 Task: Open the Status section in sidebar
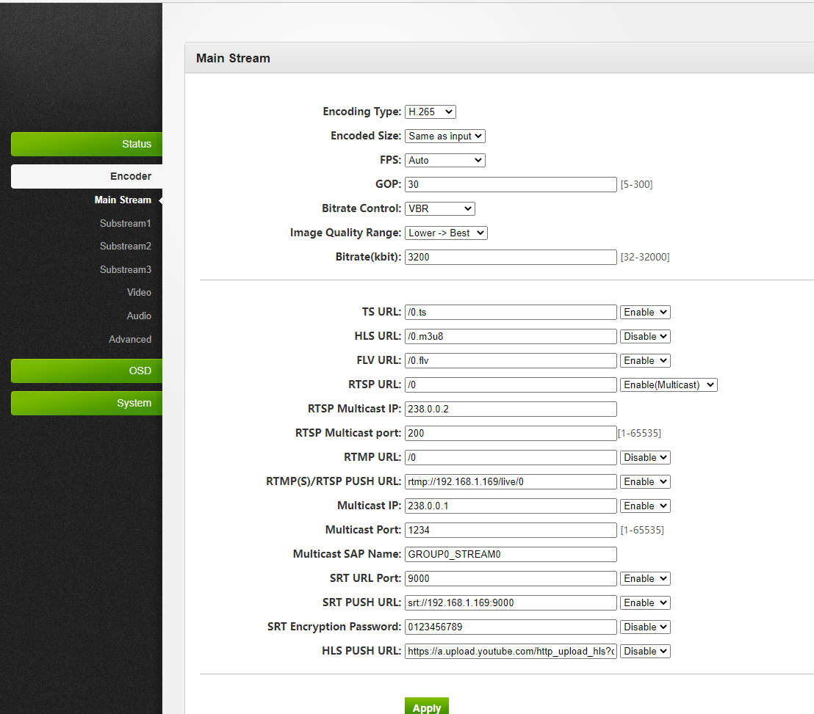click(x=87, y=144)
